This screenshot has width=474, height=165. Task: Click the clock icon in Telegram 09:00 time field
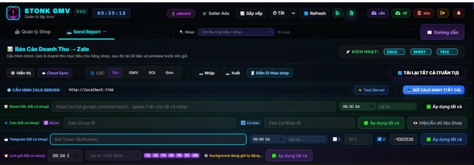point(281,139)
